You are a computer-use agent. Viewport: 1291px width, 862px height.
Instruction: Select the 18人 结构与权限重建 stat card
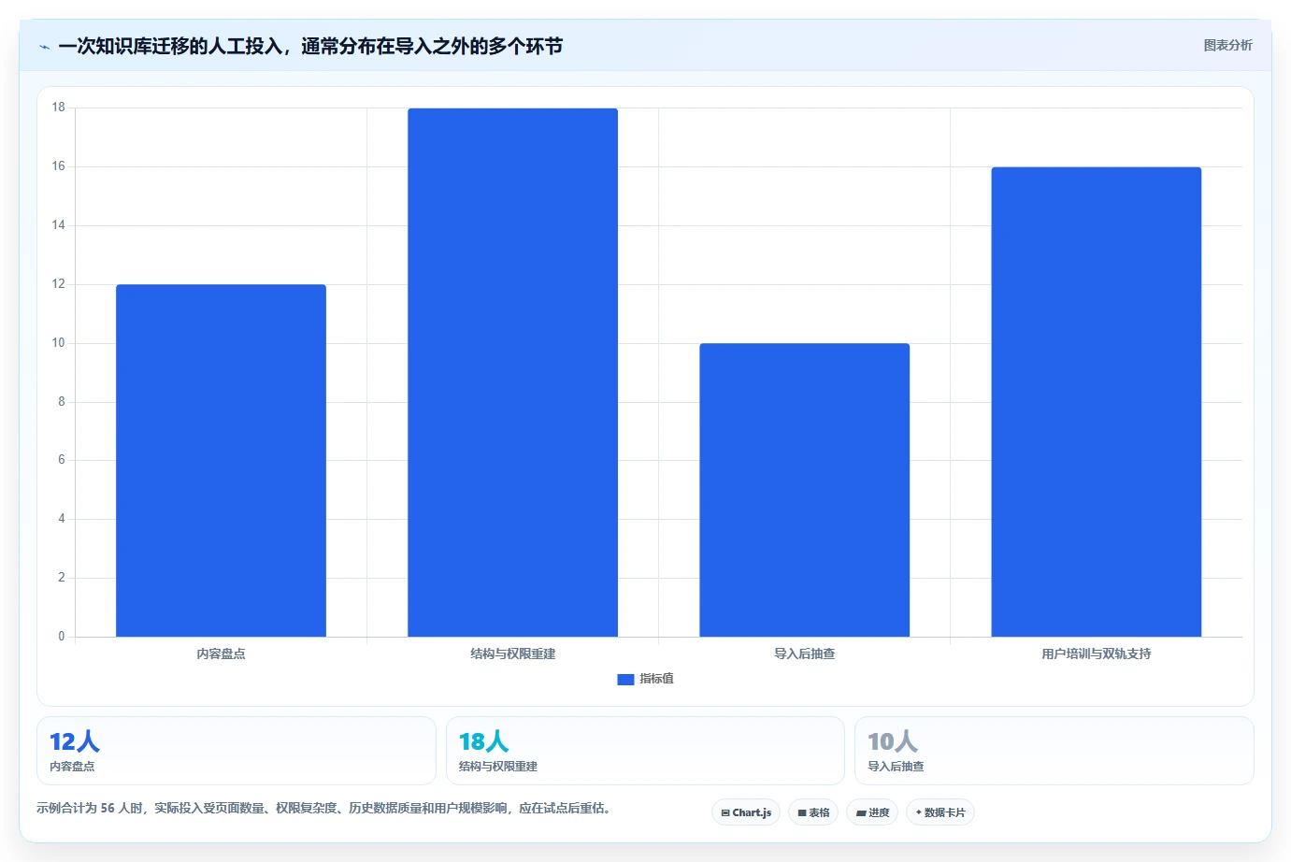(645, 751)
